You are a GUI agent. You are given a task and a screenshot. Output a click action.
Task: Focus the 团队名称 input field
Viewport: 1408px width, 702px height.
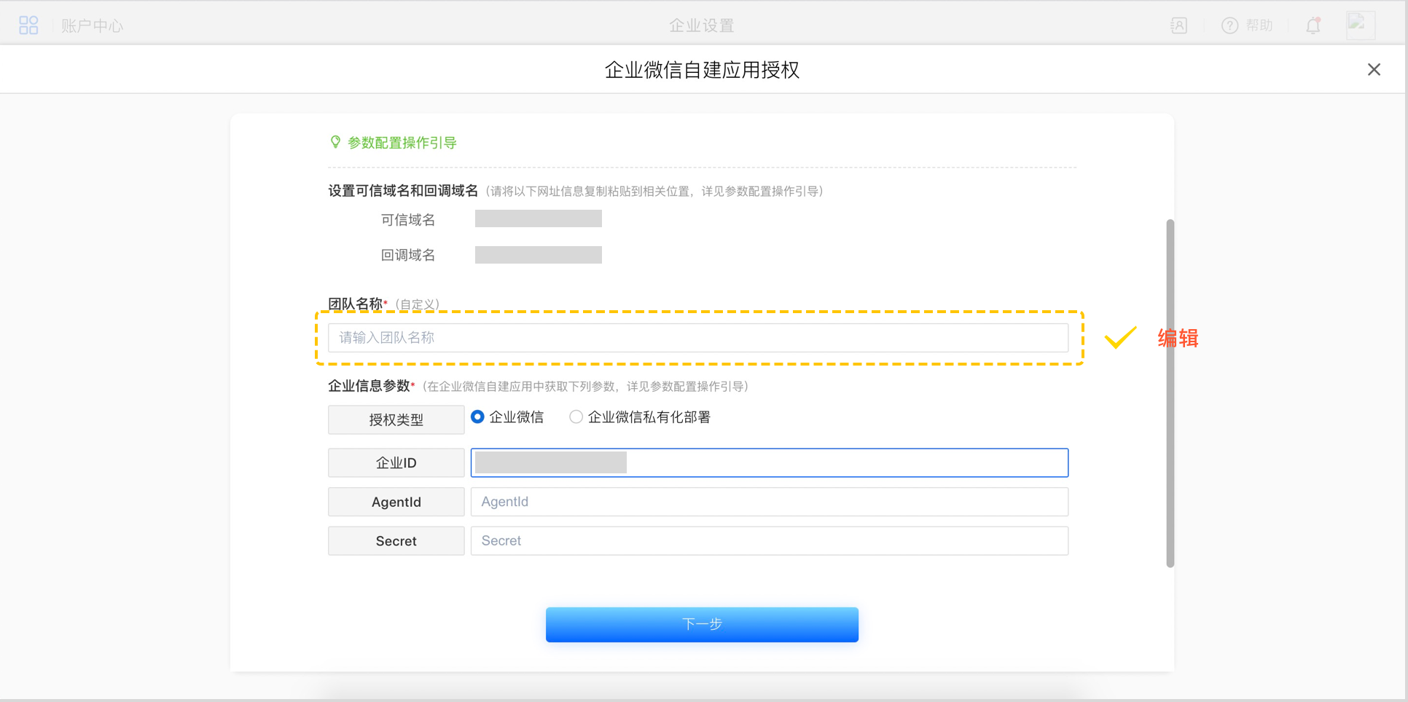point(697,338)
